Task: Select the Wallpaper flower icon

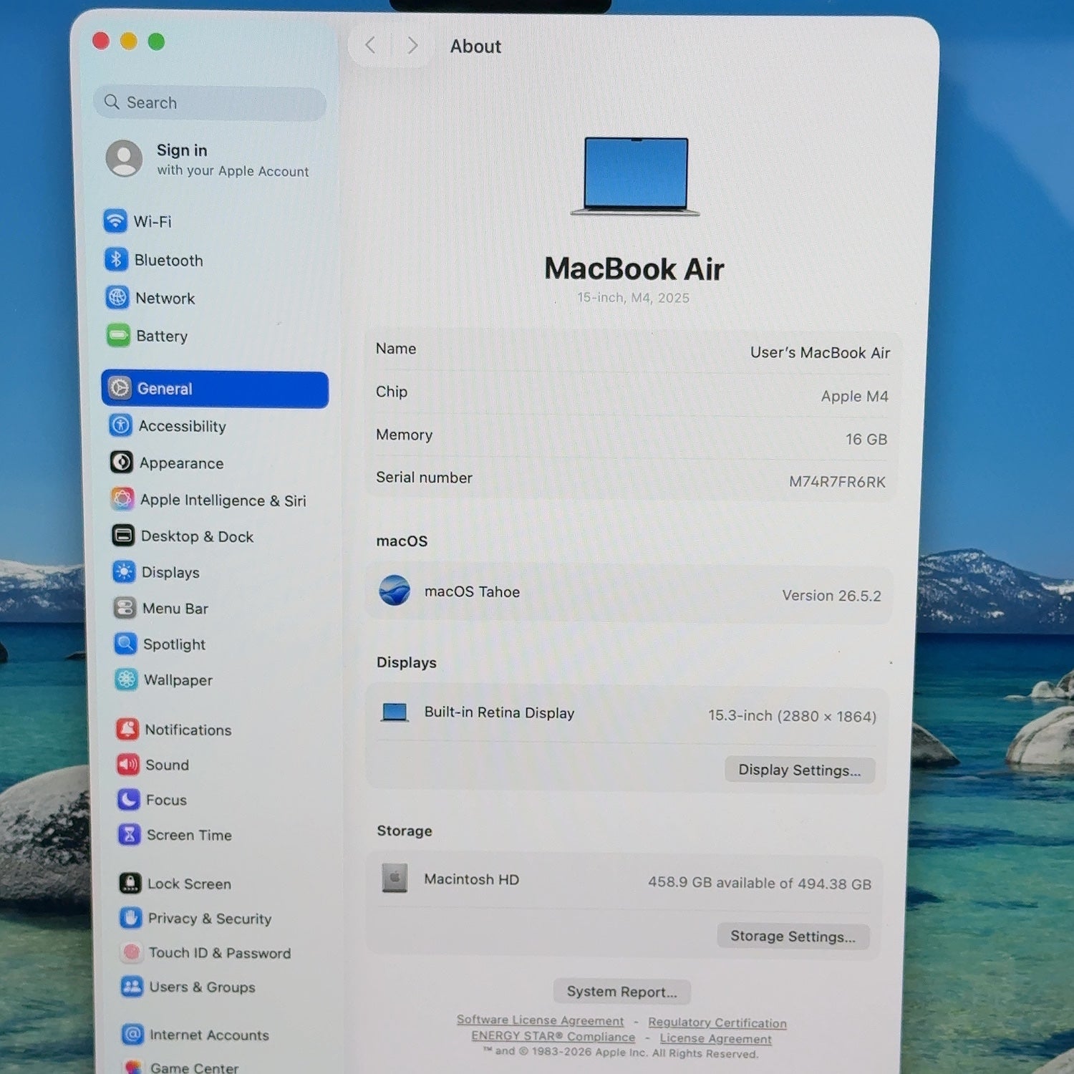Action: [x=126, y=679]
